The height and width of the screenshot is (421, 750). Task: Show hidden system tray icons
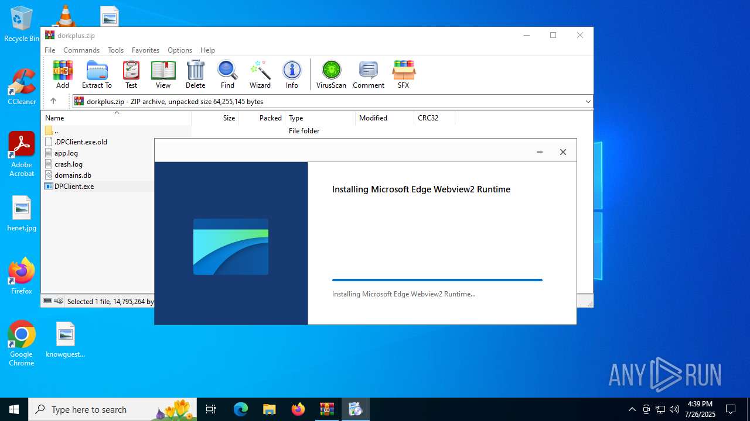point(632,409)
